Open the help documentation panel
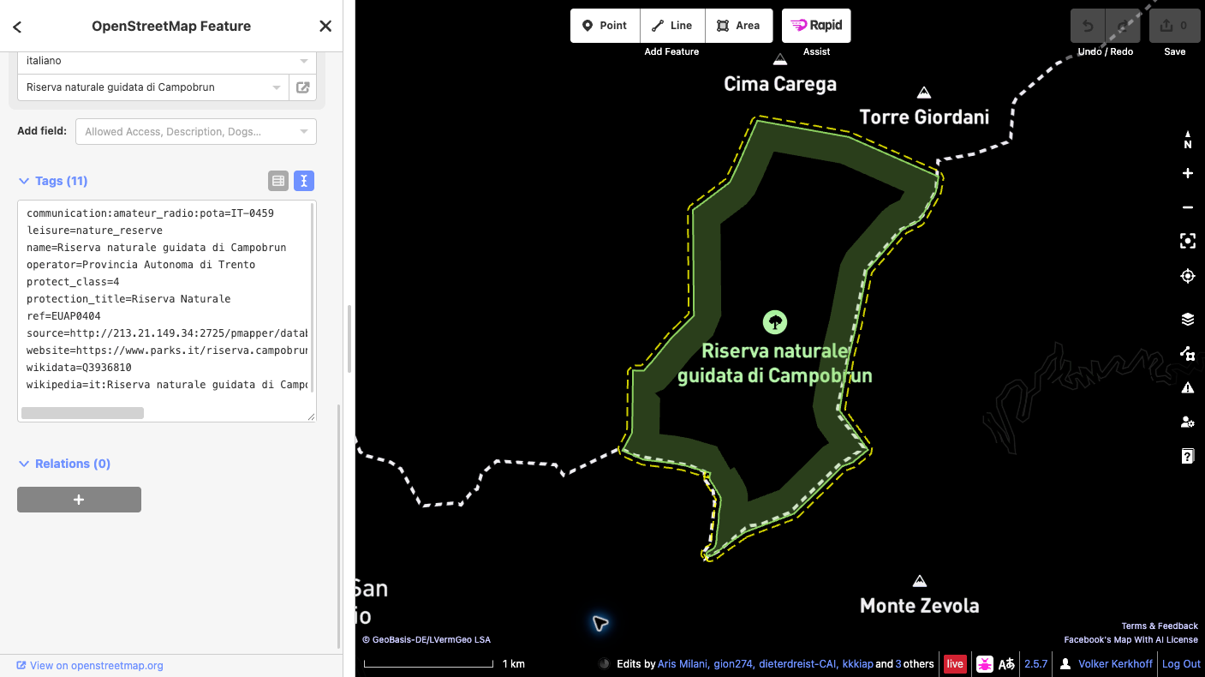The image size is (1205, 677). coord(1188,456)
